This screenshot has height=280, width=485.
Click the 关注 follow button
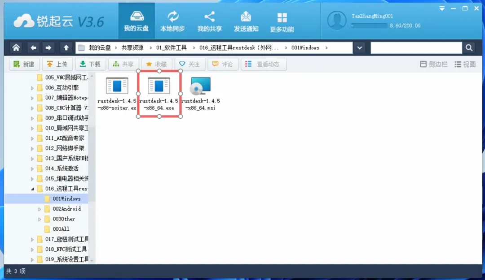[x=190, y=64]
